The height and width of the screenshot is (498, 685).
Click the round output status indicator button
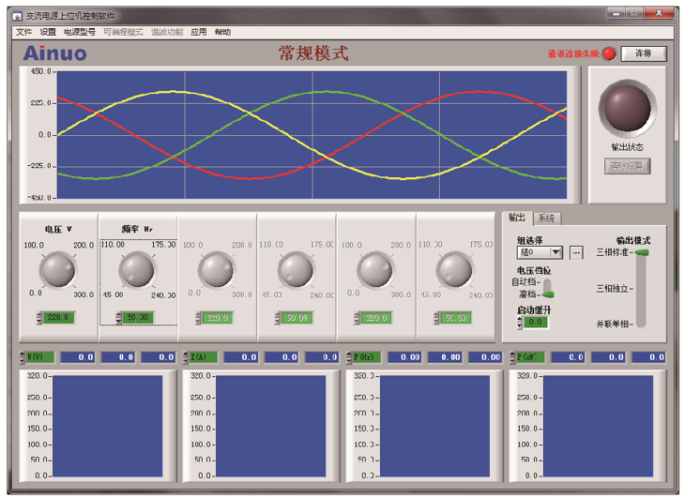point(626,108)
